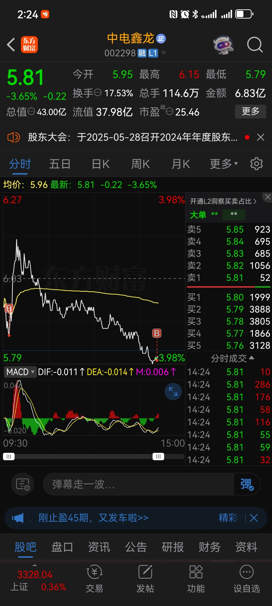Tap info icon beside 总值

(x=31, y=111)
